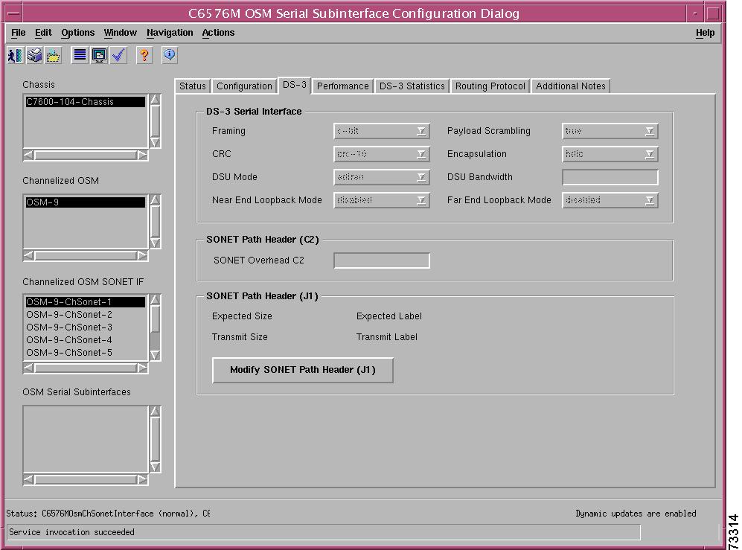Click OSM Serial Subinterfaces scroll right arrow
This screenshot has height=550, width=742.
coord(142,479)
